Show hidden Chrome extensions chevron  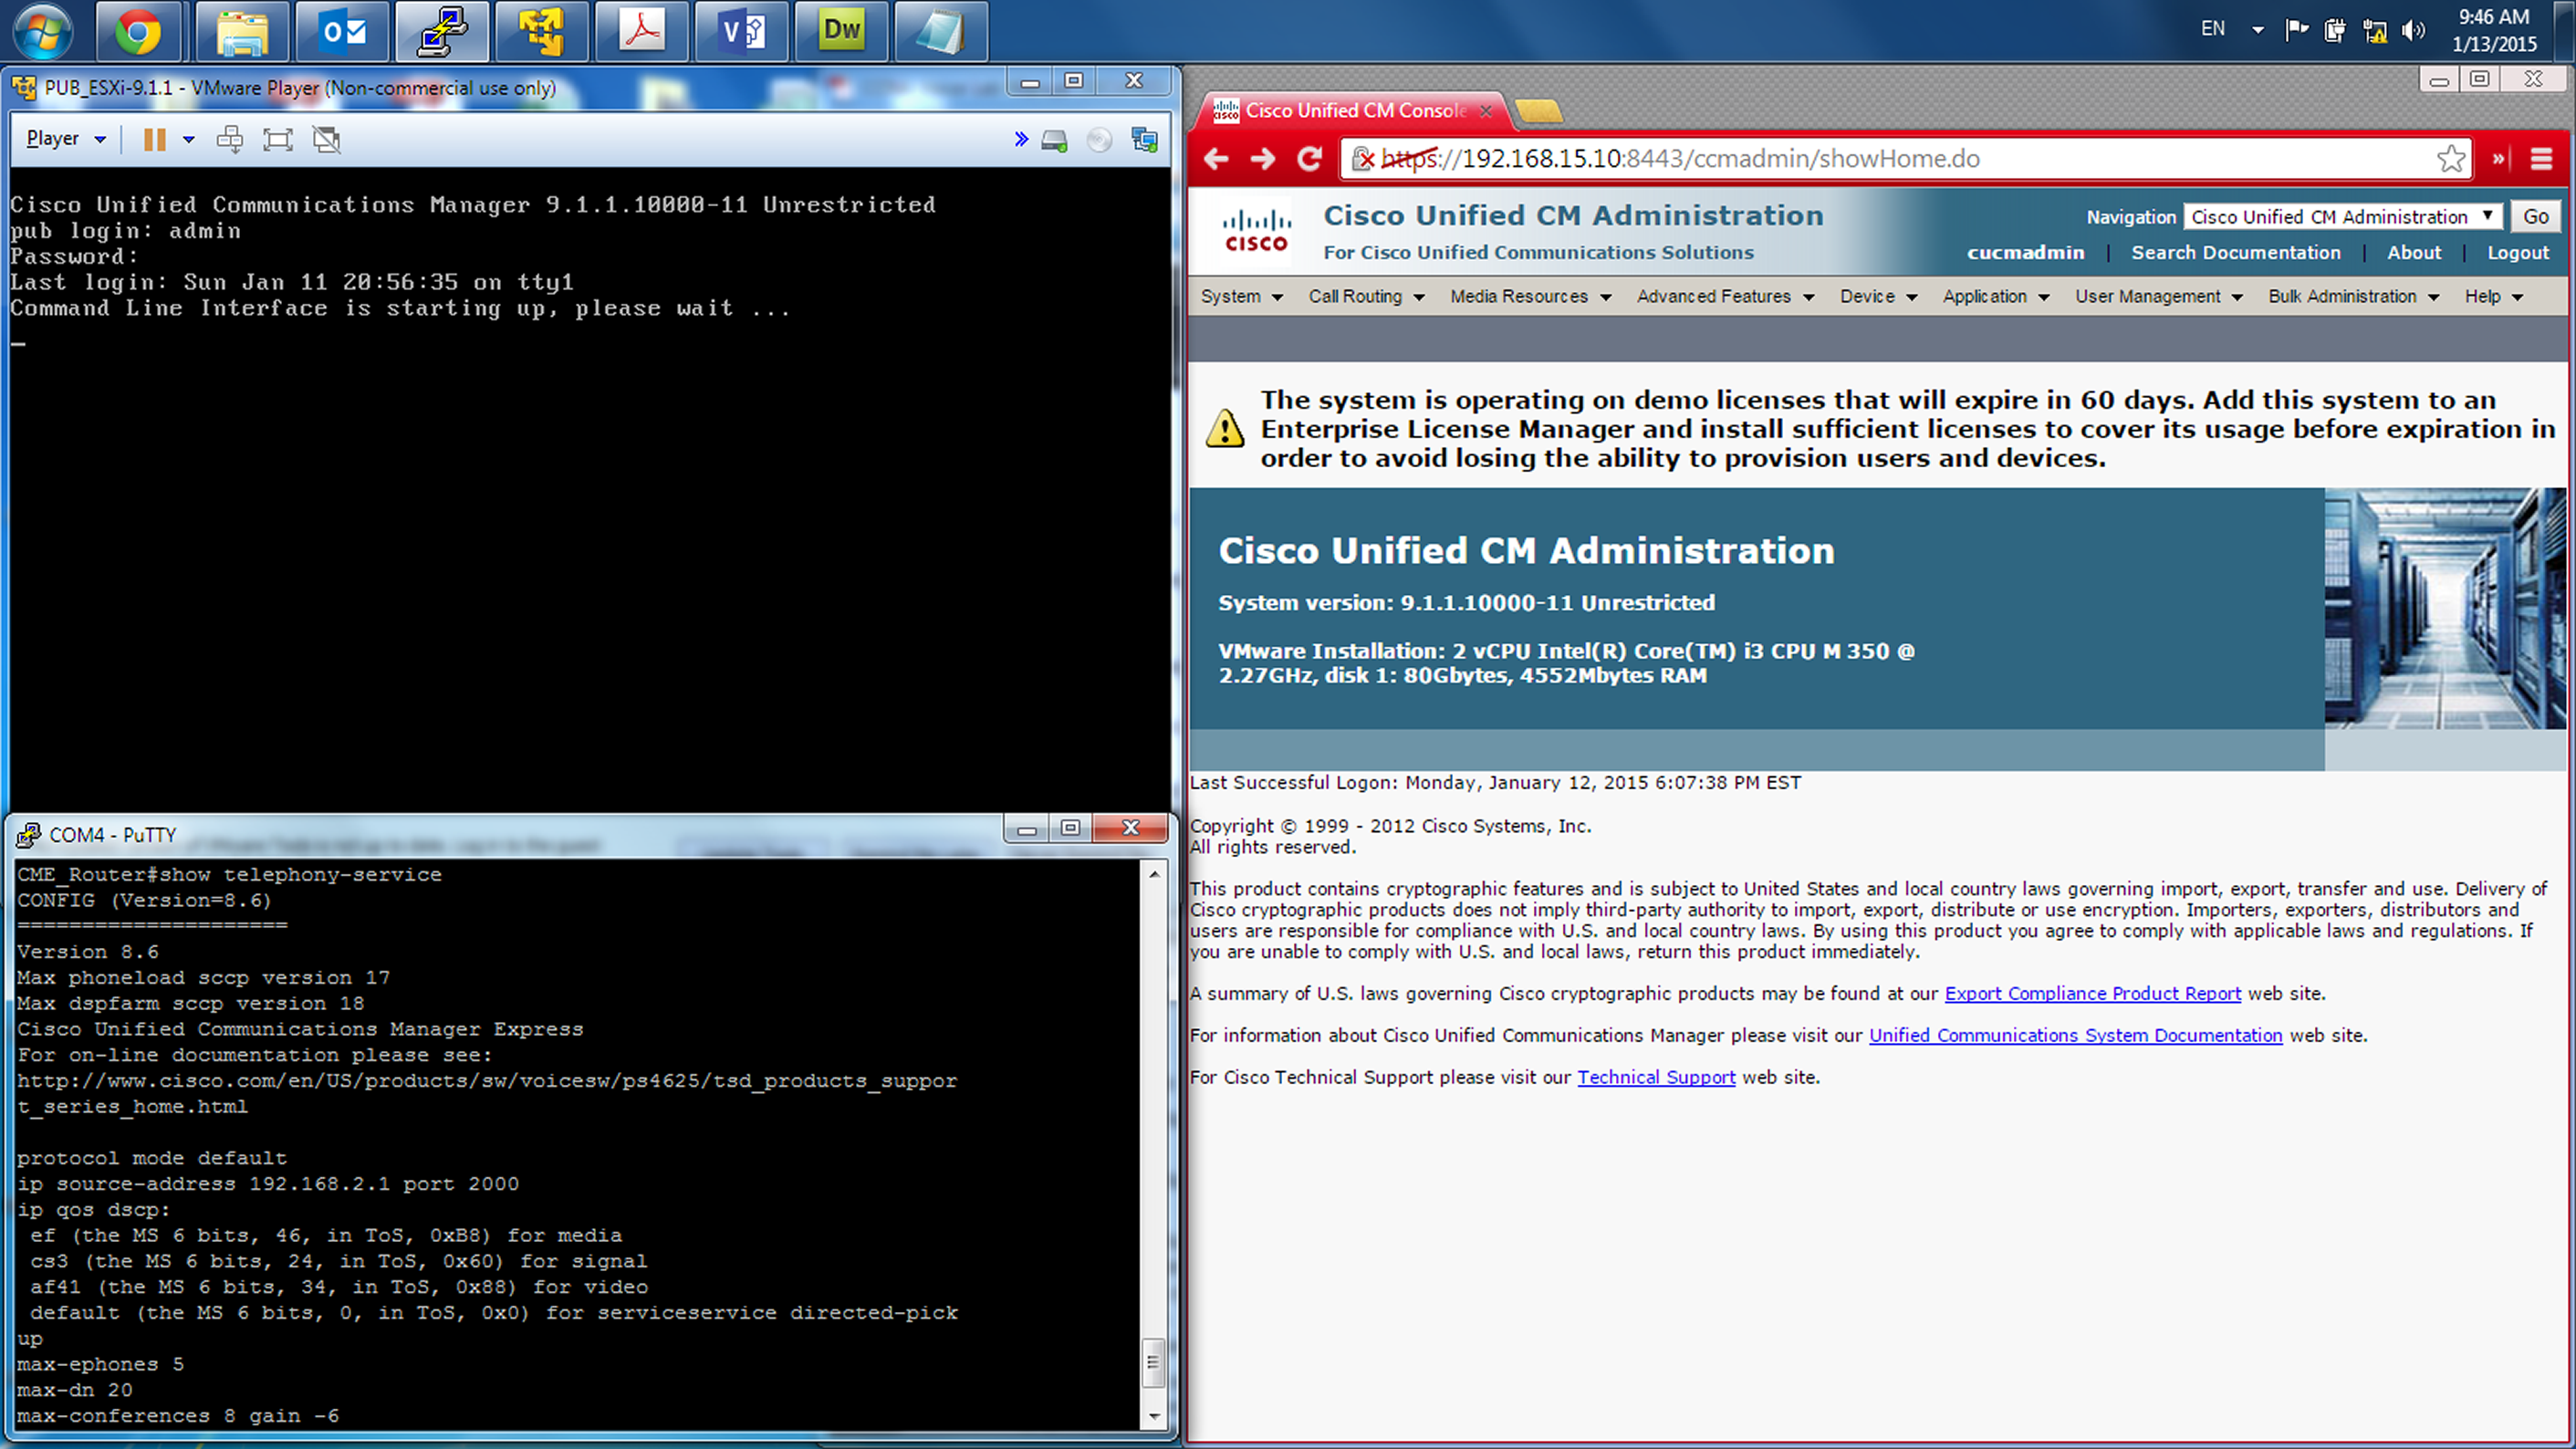(2498, 159)
